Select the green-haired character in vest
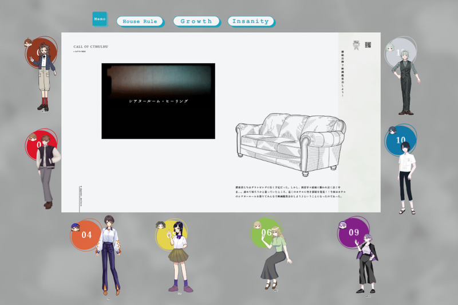 (406, 81)
